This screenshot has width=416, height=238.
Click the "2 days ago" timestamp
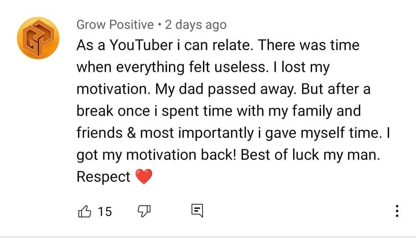pyautogui.click(x=195, y=25)
